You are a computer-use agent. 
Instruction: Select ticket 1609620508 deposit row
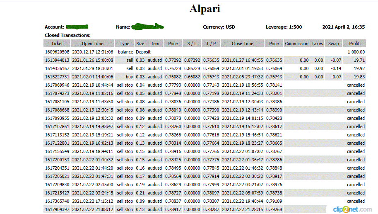click(205, 52)
